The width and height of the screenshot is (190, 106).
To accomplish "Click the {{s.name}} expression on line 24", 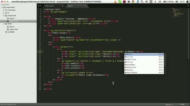I will [x=72, y=63].
